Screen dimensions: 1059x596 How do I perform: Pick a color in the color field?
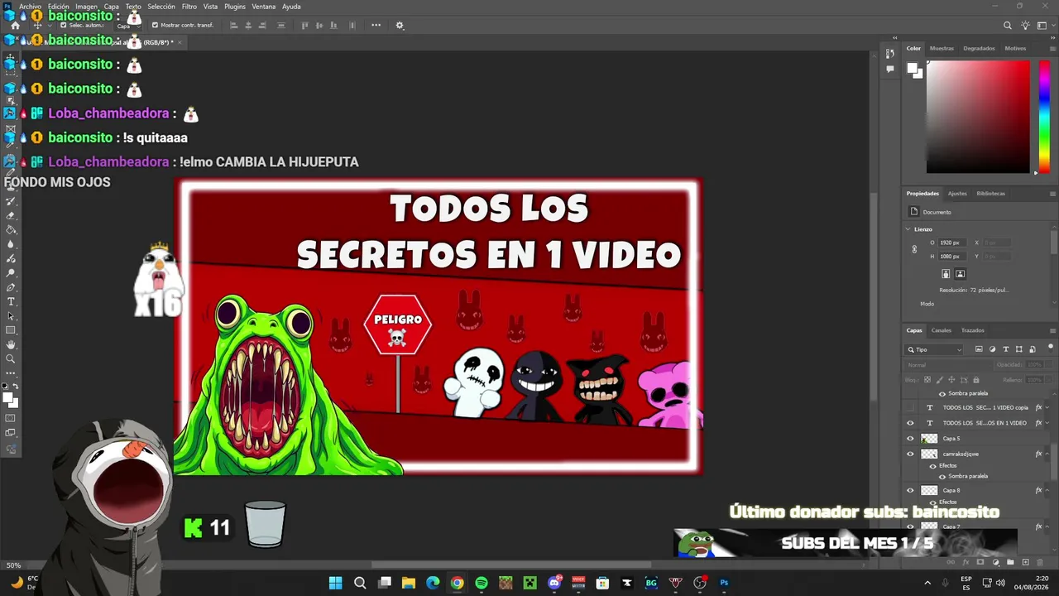tap(978, 117)
